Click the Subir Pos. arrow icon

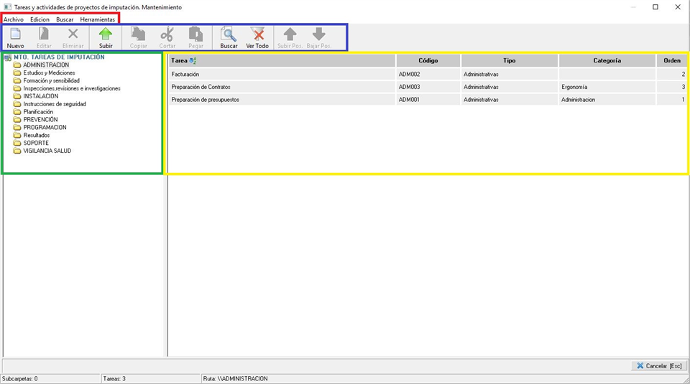pos(290,34)
